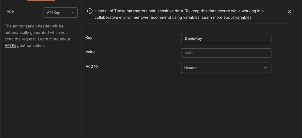Click the Value field label

pos(90,52)
